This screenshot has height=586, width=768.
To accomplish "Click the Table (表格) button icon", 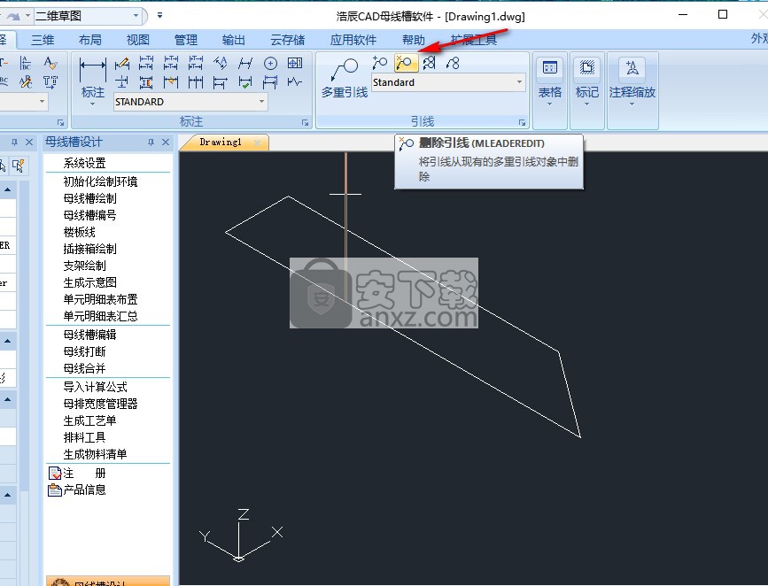I will pyautogui.click(x=549, y=67).
